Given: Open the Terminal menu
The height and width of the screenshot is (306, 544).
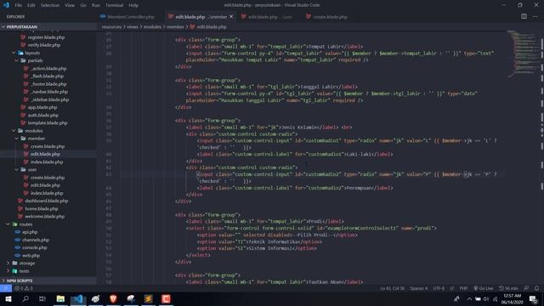Looking at the screenshot, I should [x=114, y=5].
